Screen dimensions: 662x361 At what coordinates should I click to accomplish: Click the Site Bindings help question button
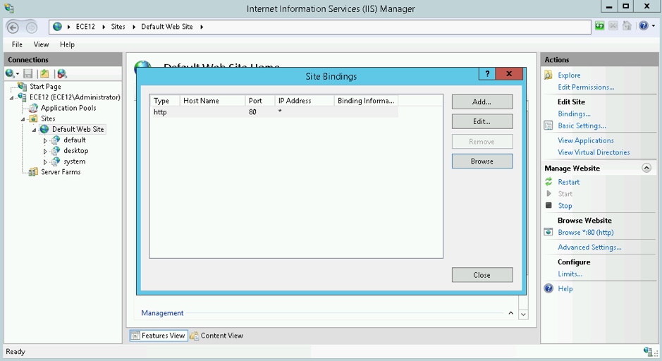click(x=487, y=73)
